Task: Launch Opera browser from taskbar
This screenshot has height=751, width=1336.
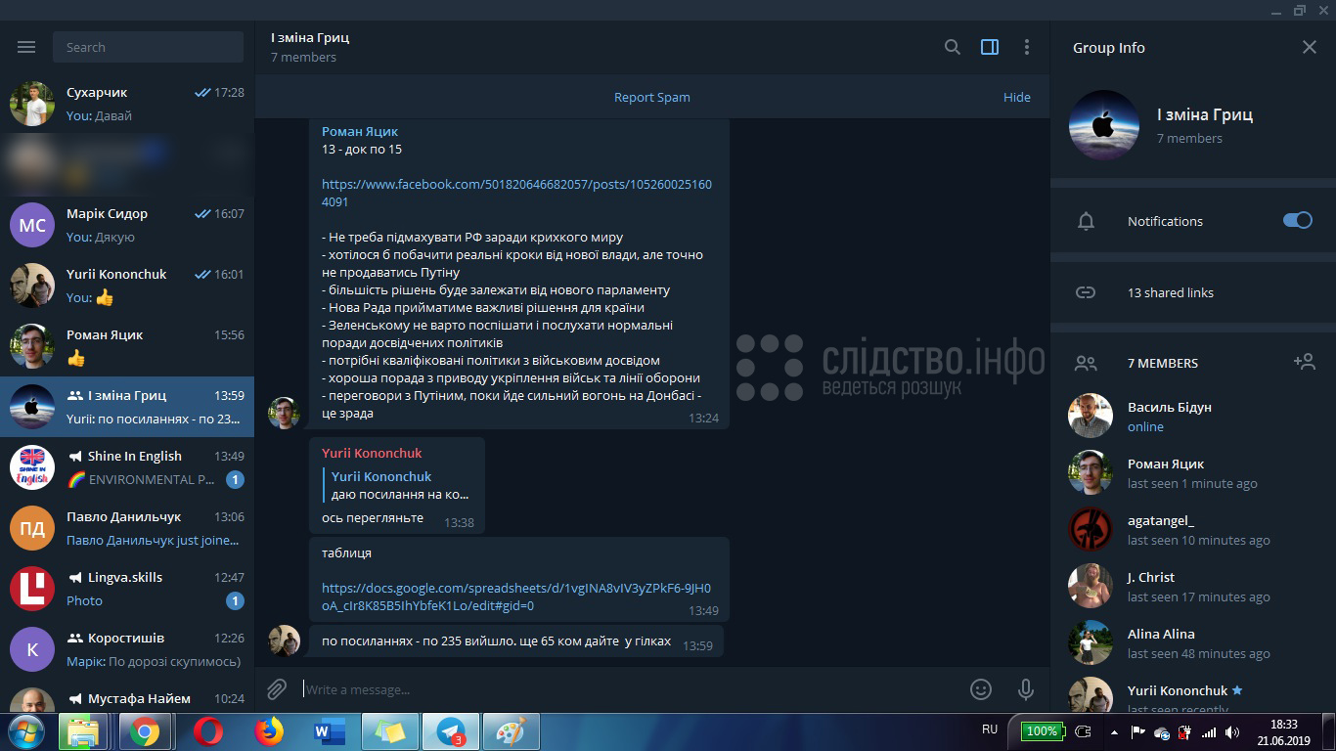Action: pos(207,731)
